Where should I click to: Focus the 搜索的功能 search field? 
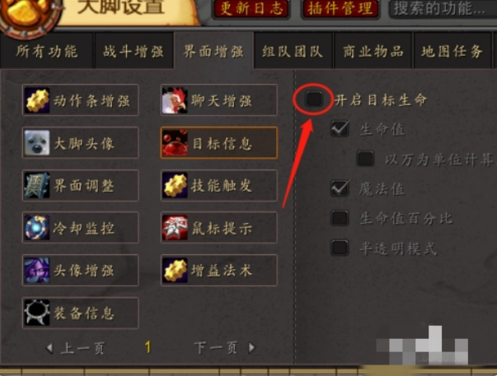443,8
